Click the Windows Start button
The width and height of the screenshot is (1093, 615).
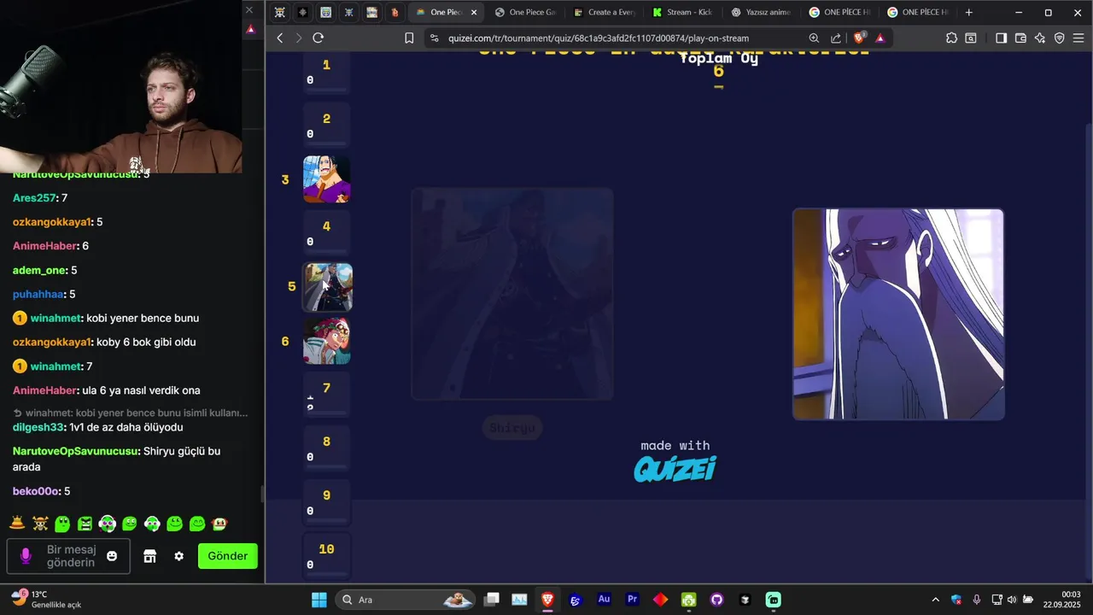coord(319,600)
